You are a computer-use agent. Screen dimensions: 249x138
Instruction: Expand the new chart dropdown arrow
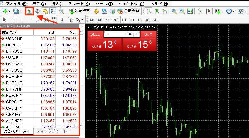[9, 11]
